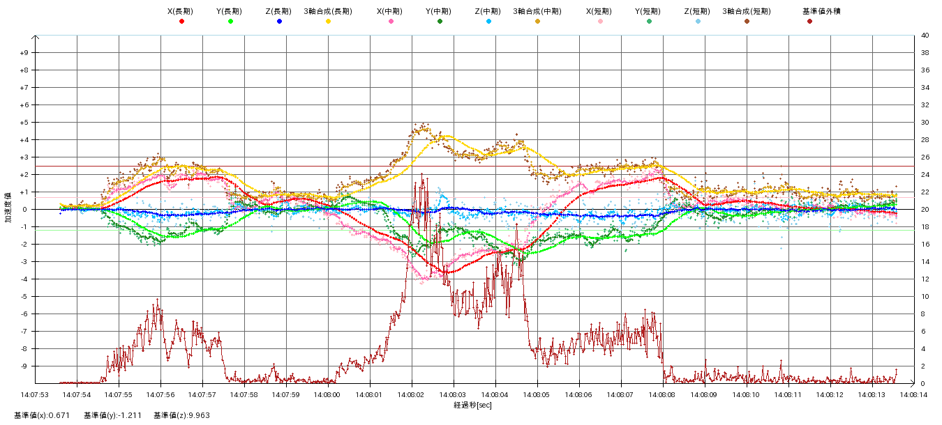Select the Z(長期) legend label
Screen dimensions: 942x425
pyautogui.click(x=278, y=12)
